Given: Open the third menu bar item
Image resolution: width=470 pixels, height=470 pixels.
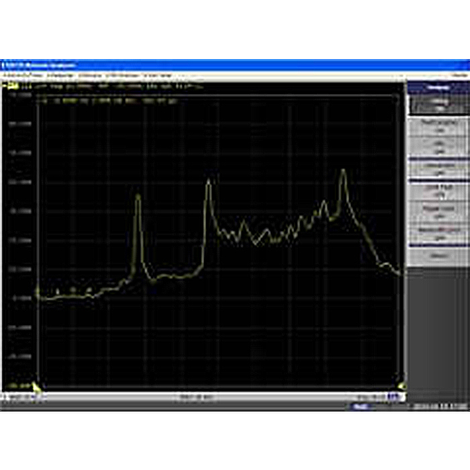Looking at the screenshot, I should [90, 75].
